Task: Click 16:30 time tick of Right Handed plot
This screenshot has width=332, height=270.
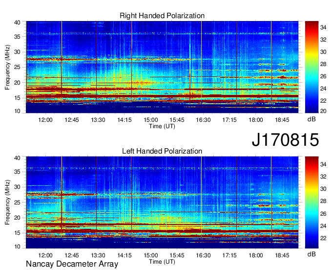Action: (203, 120)
